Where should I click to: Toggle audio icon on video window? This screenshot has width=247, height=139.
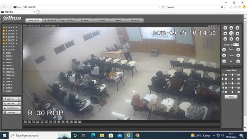pyautogui.click(x=217, y=26)
